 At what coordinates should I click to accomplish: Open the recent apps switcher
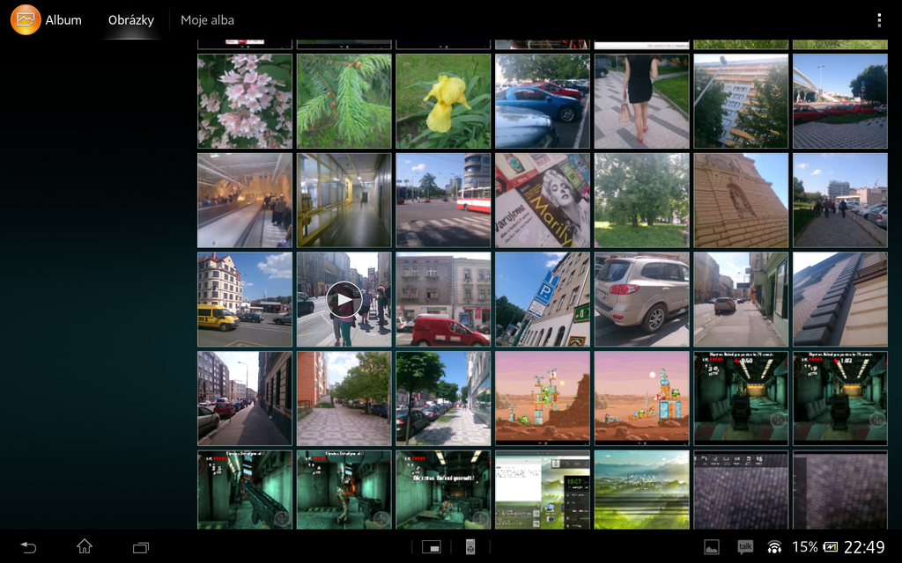pos(140,545)
